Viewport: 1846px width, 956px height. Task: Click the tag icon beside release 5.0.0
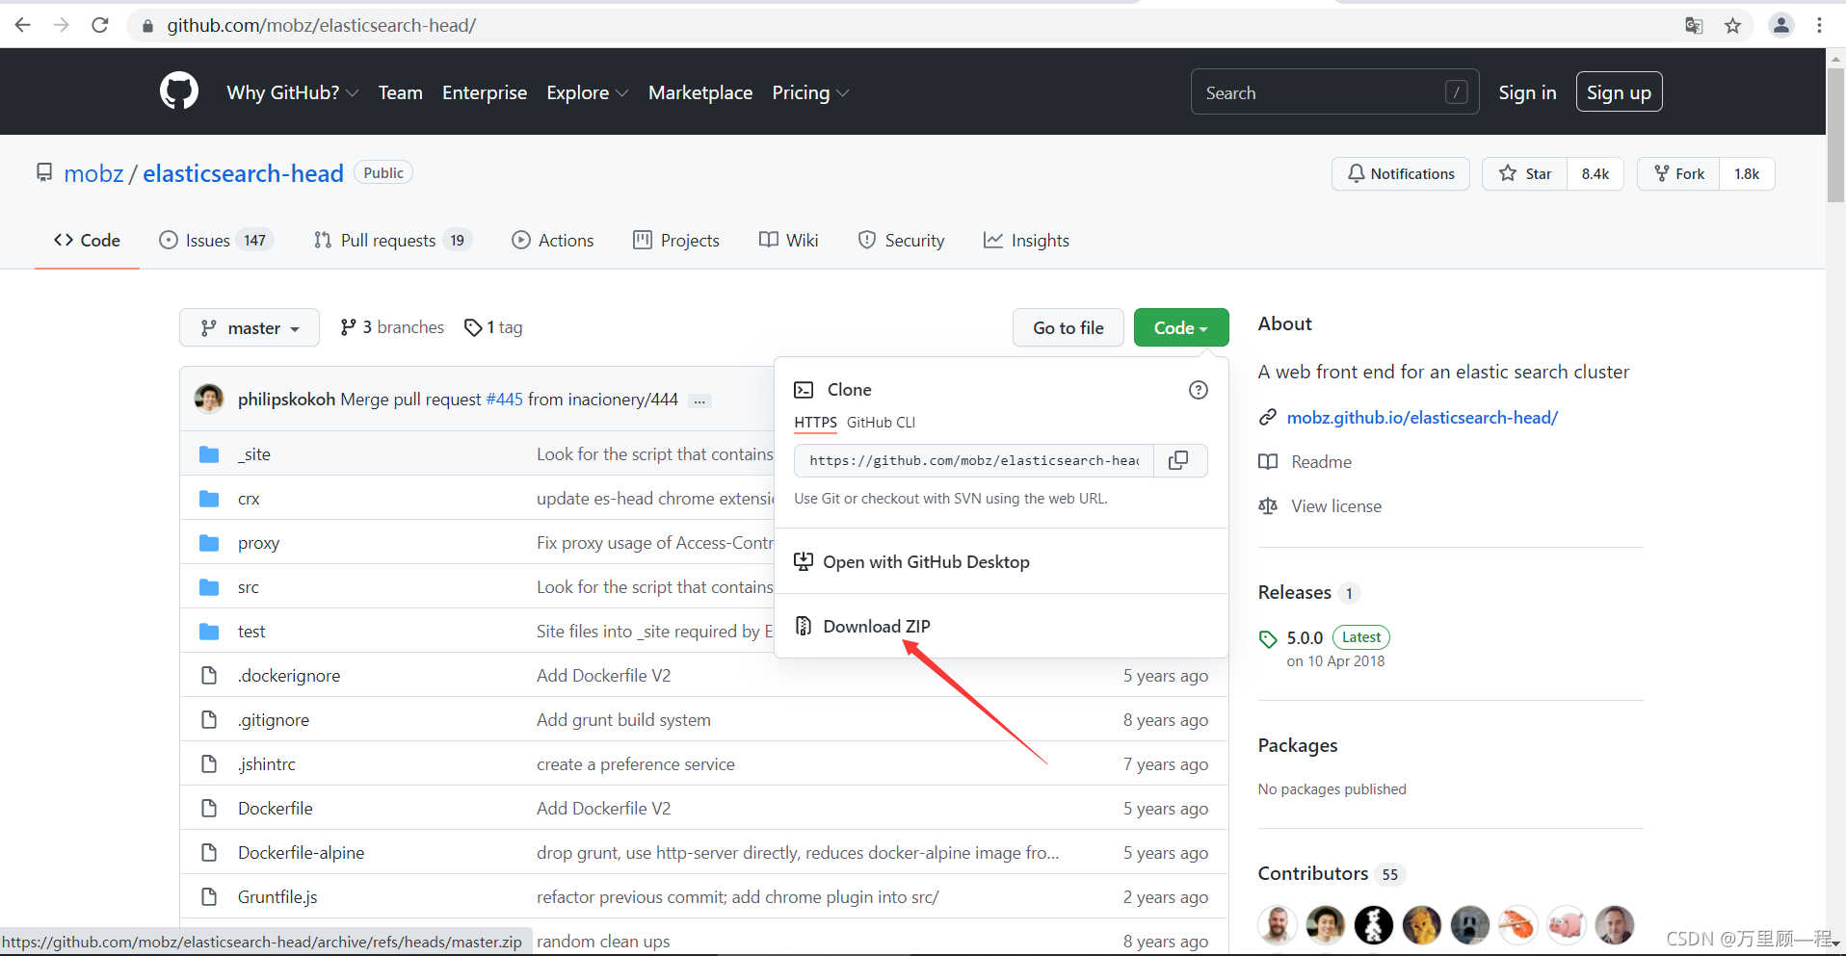1268,638
